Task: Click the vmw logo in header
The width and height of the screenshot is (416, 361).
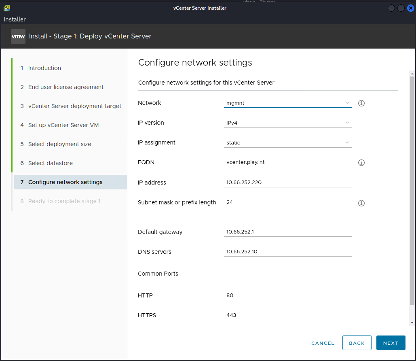Action: [18, 36]
